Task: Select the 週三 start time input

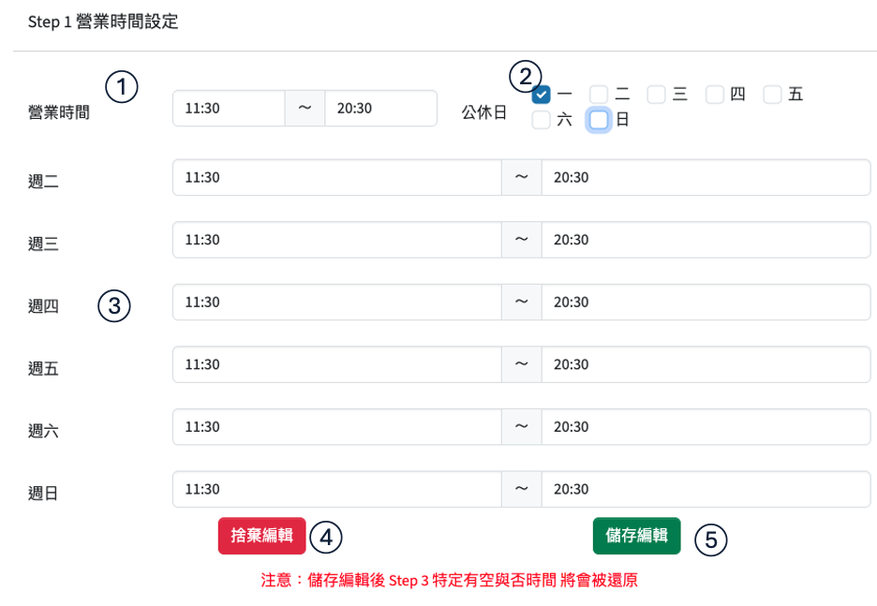Action: pyautogui.click(x=336, y=240)
